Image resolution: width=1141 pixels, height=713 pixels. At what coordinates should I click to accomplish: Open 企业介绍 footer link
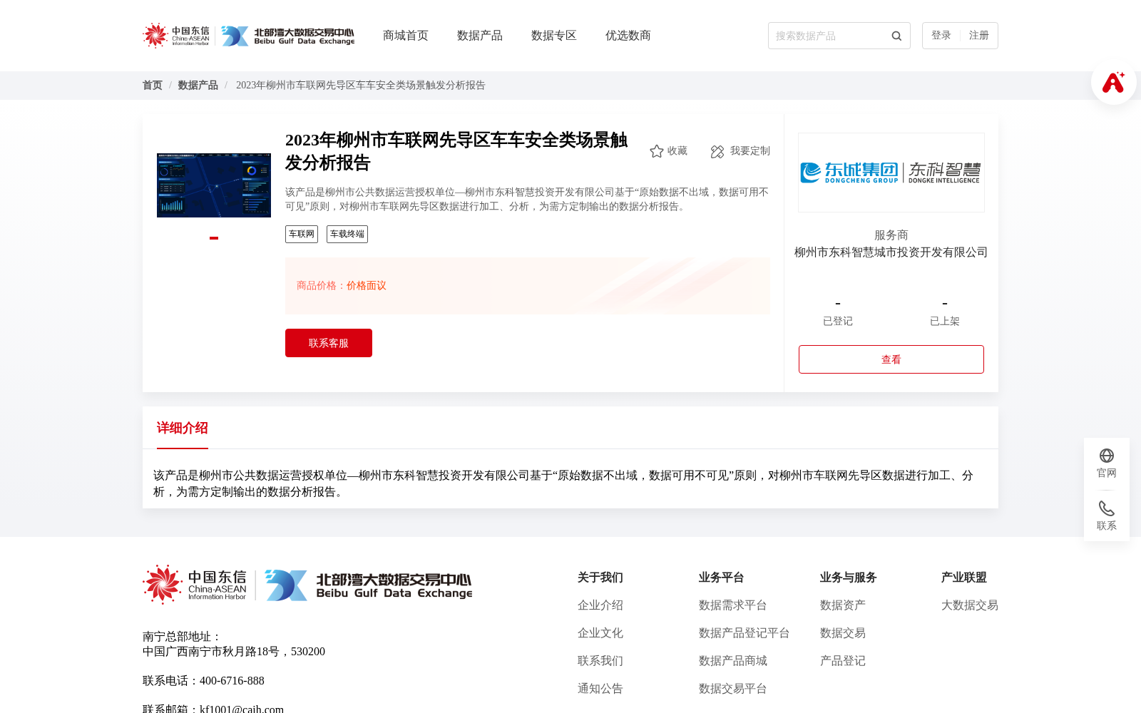point(600,605)
